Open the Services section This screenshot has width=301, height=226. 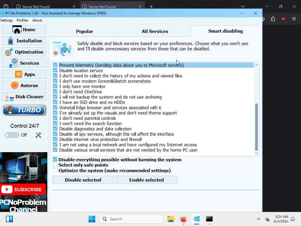(24, 63)
